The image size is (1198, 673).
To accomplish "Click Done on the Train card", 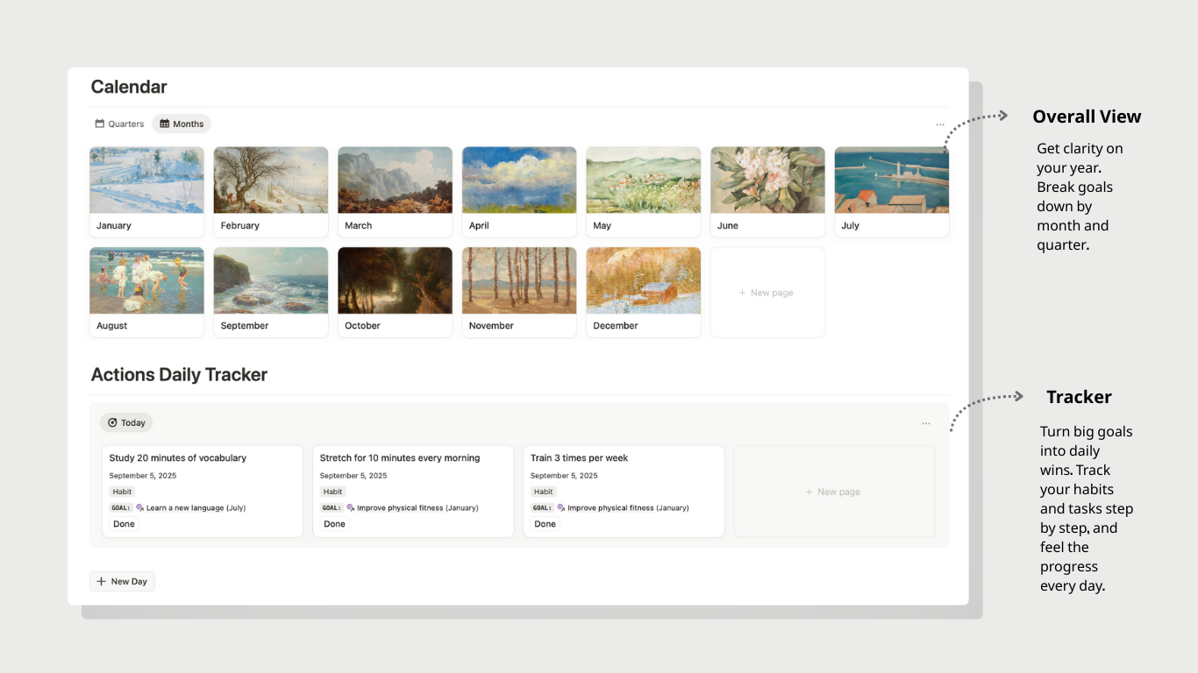I will click(x=545, y=524).
